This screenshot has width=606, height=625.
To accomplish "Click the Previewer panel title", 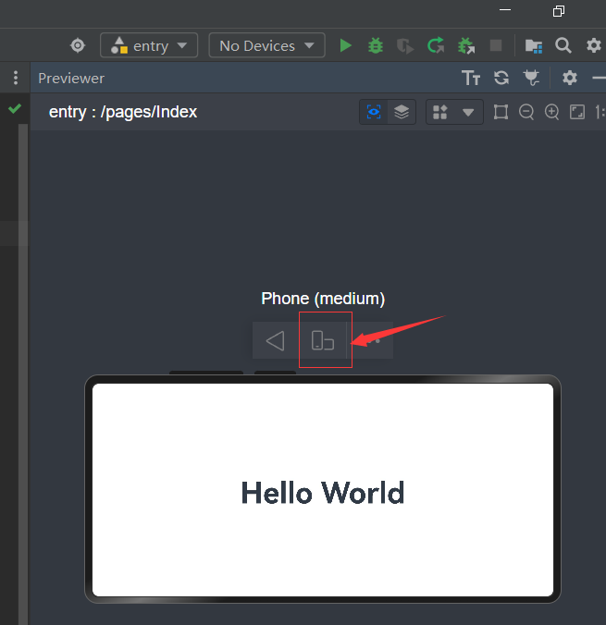I will 71,78.
